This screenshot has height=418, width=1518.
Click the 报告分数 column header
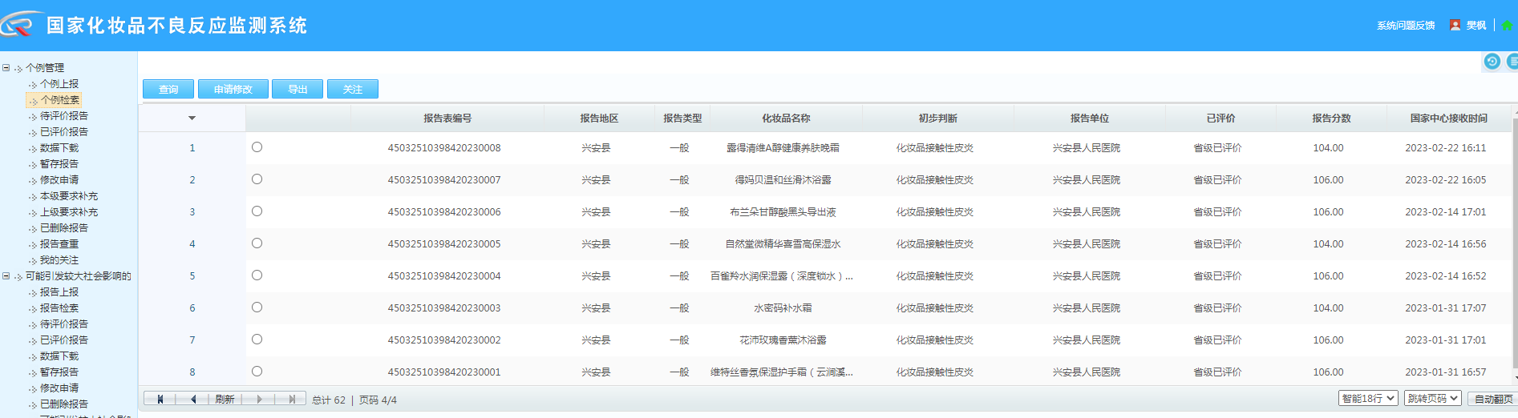(x=1331, y=119)
